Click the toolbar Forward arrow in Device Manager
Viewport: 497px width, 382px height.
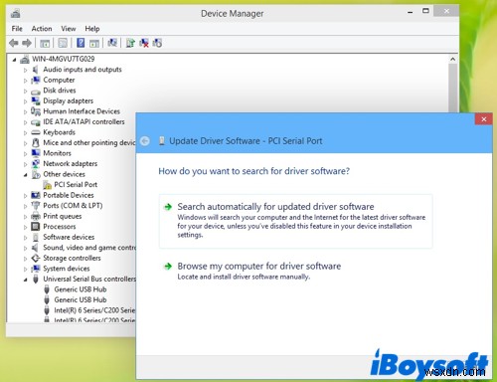27,43
